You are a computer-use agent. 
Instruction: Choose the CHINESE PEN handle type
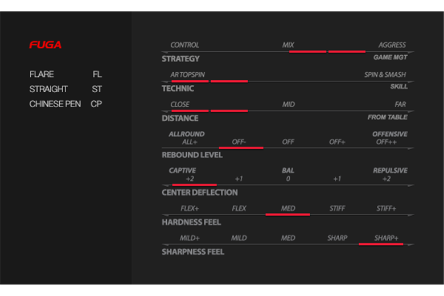tap(55, 104)
